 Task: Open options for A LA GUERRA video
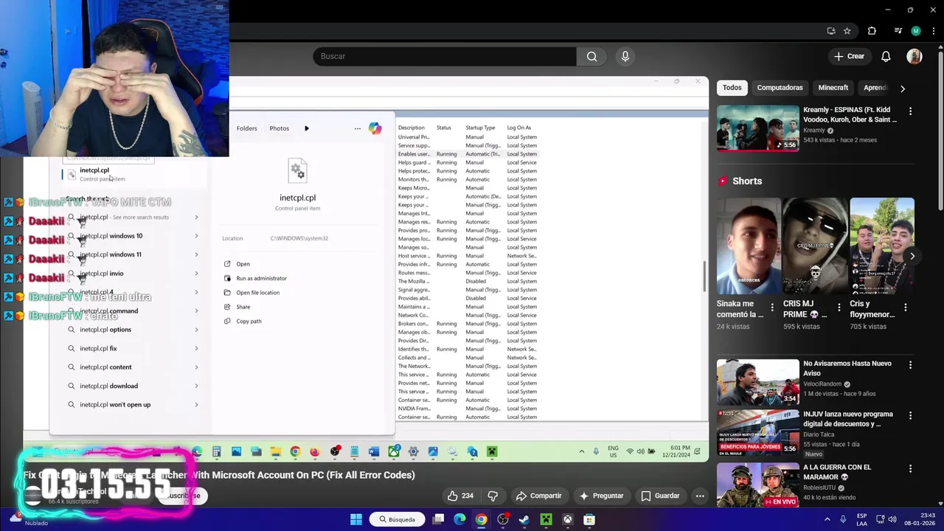click(910, 468)
